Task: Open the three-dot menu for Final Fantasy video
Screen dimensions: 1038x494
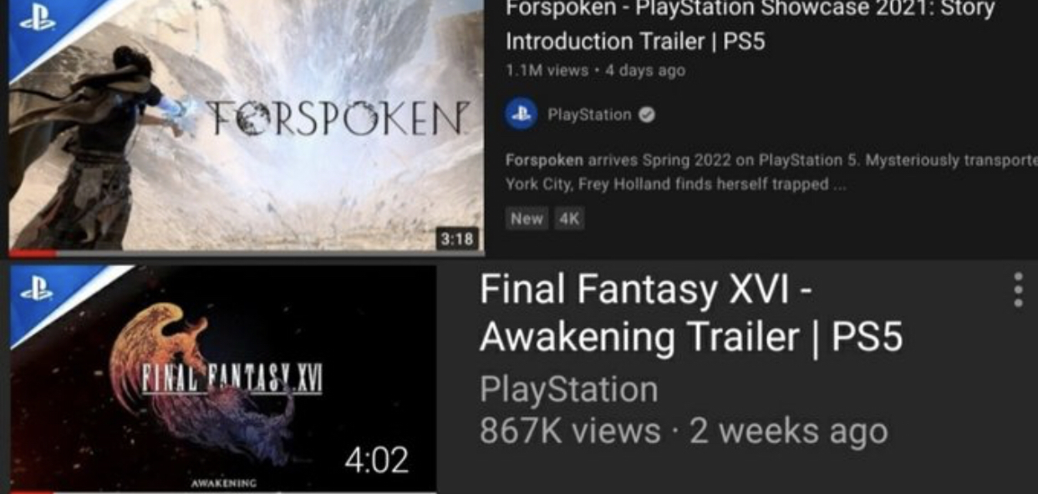Action: click(1017, 290)
